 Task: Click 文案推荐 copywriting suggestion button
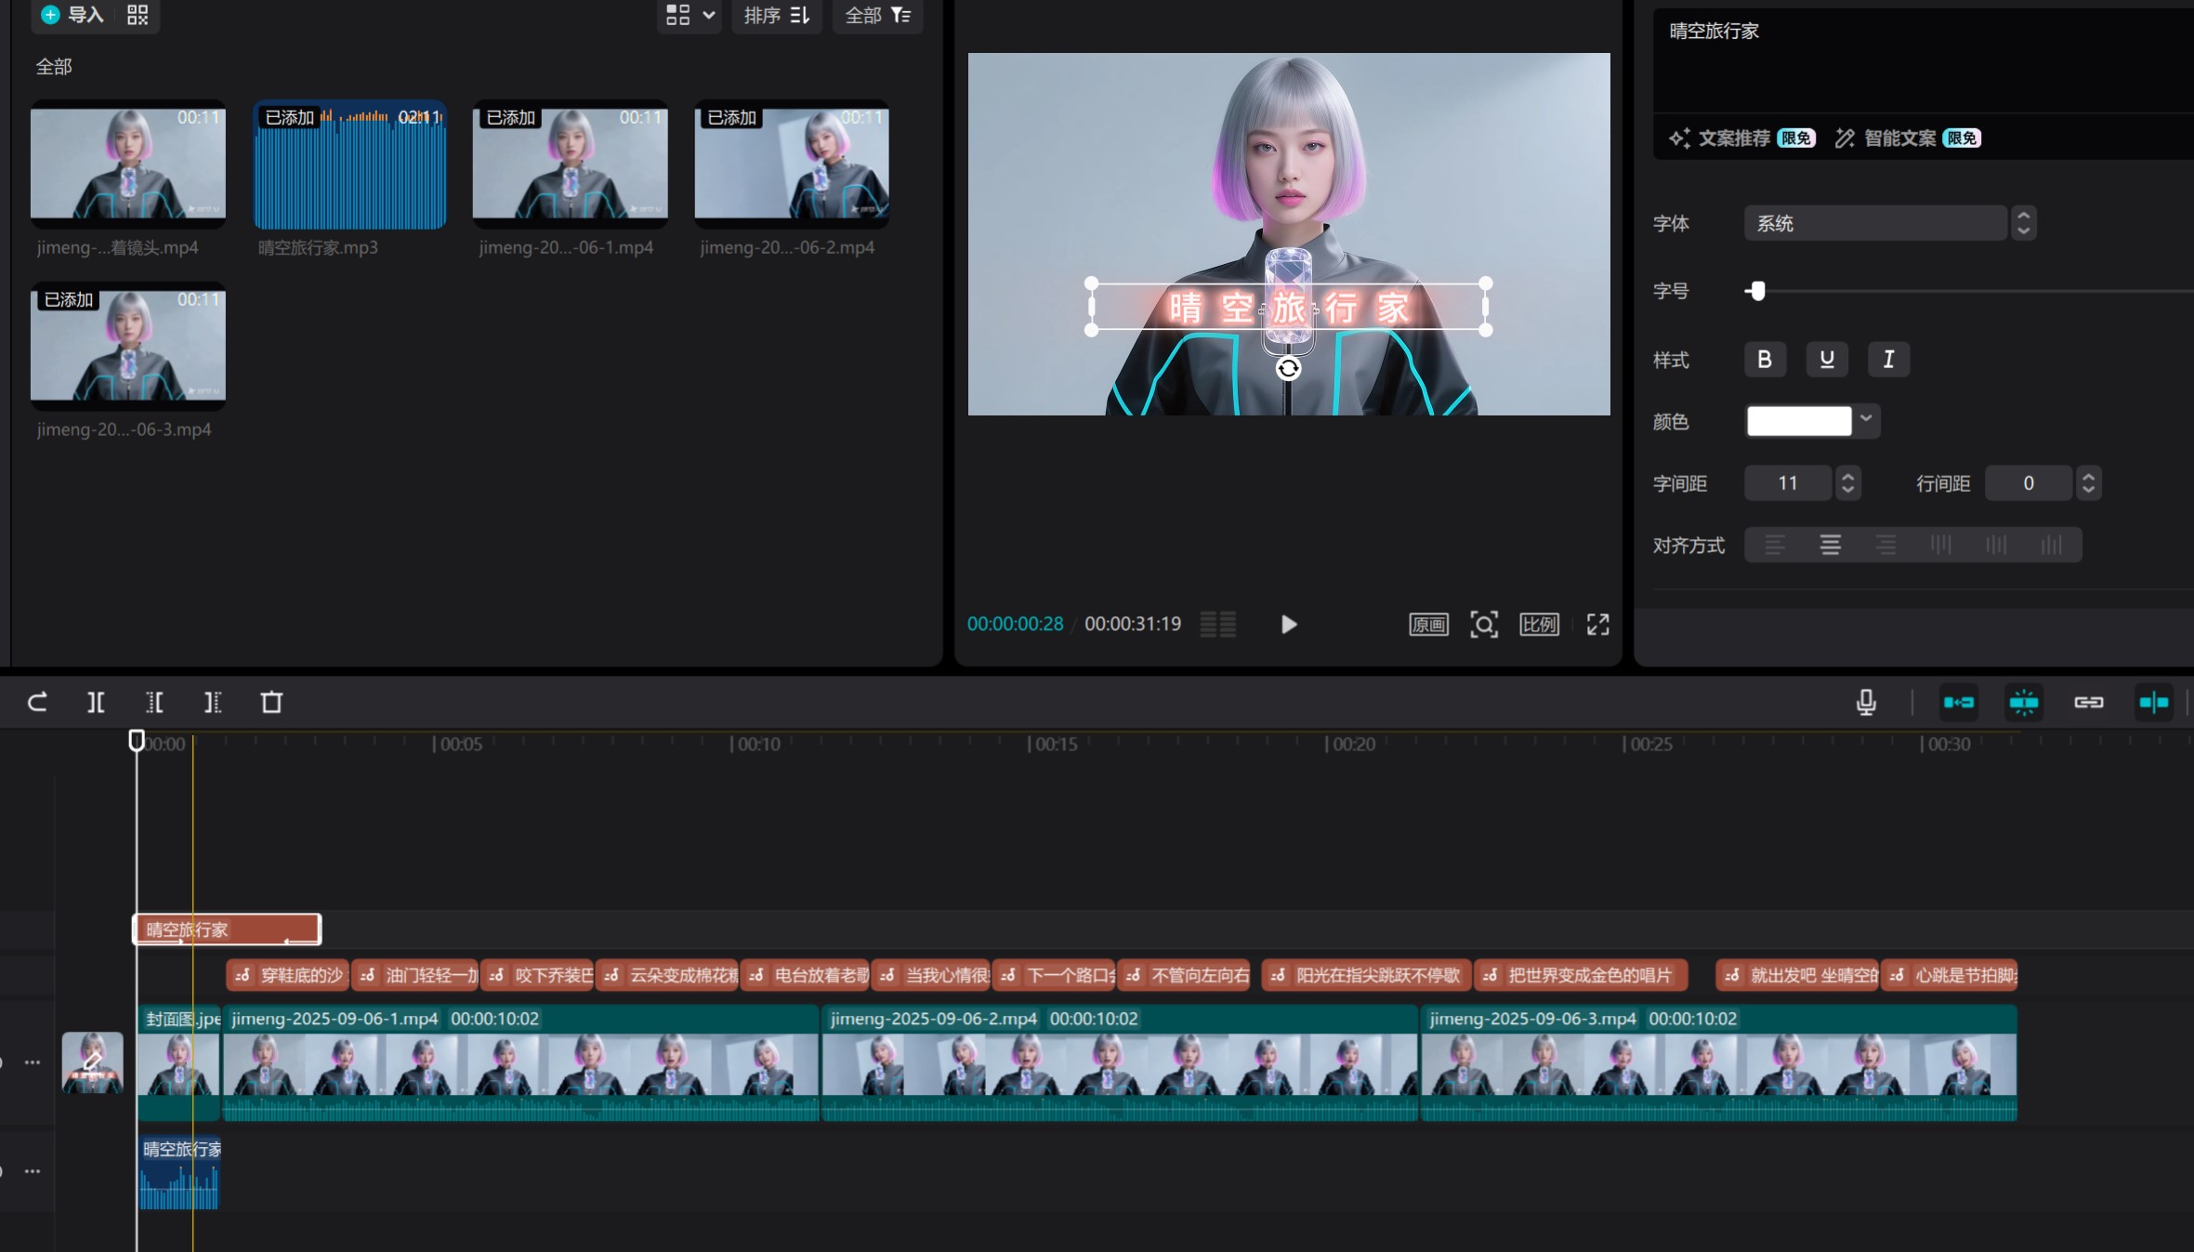tap(1734, 138)
